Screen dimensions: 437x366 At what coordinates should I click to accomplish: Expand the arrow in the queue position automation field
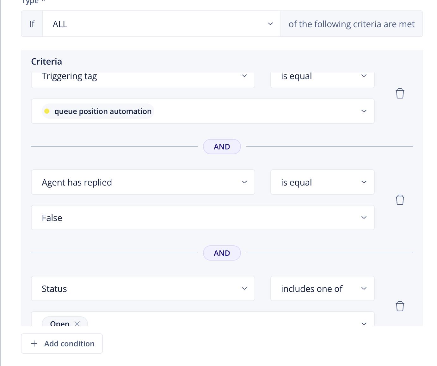pyautogui.click(x=364, y=111)
